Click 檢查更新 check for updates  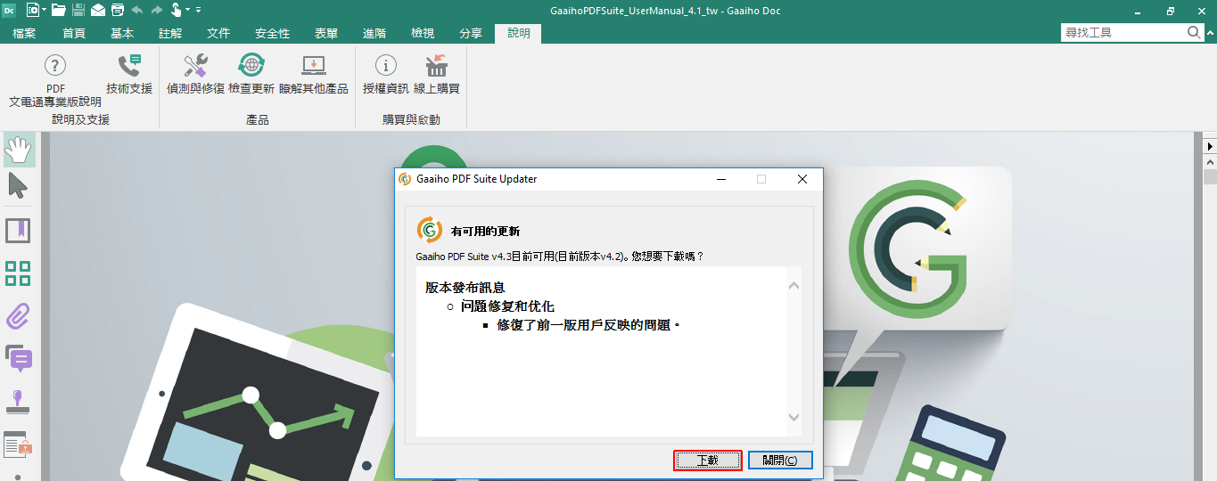click(x=251, y=74)
